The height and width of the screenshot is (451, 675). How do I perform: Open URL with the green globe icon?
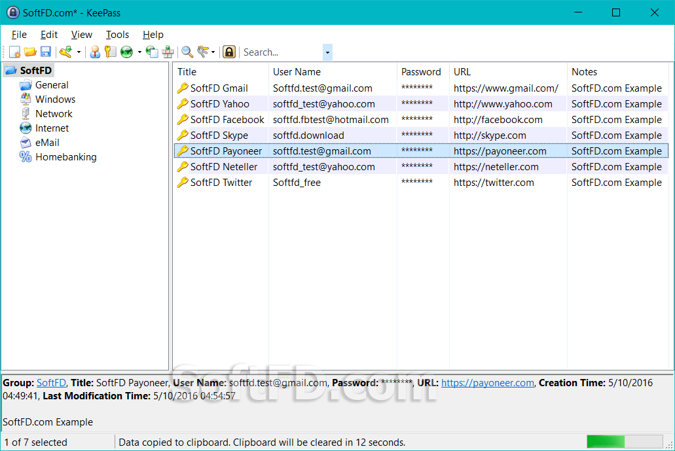(x=126, y=52)
